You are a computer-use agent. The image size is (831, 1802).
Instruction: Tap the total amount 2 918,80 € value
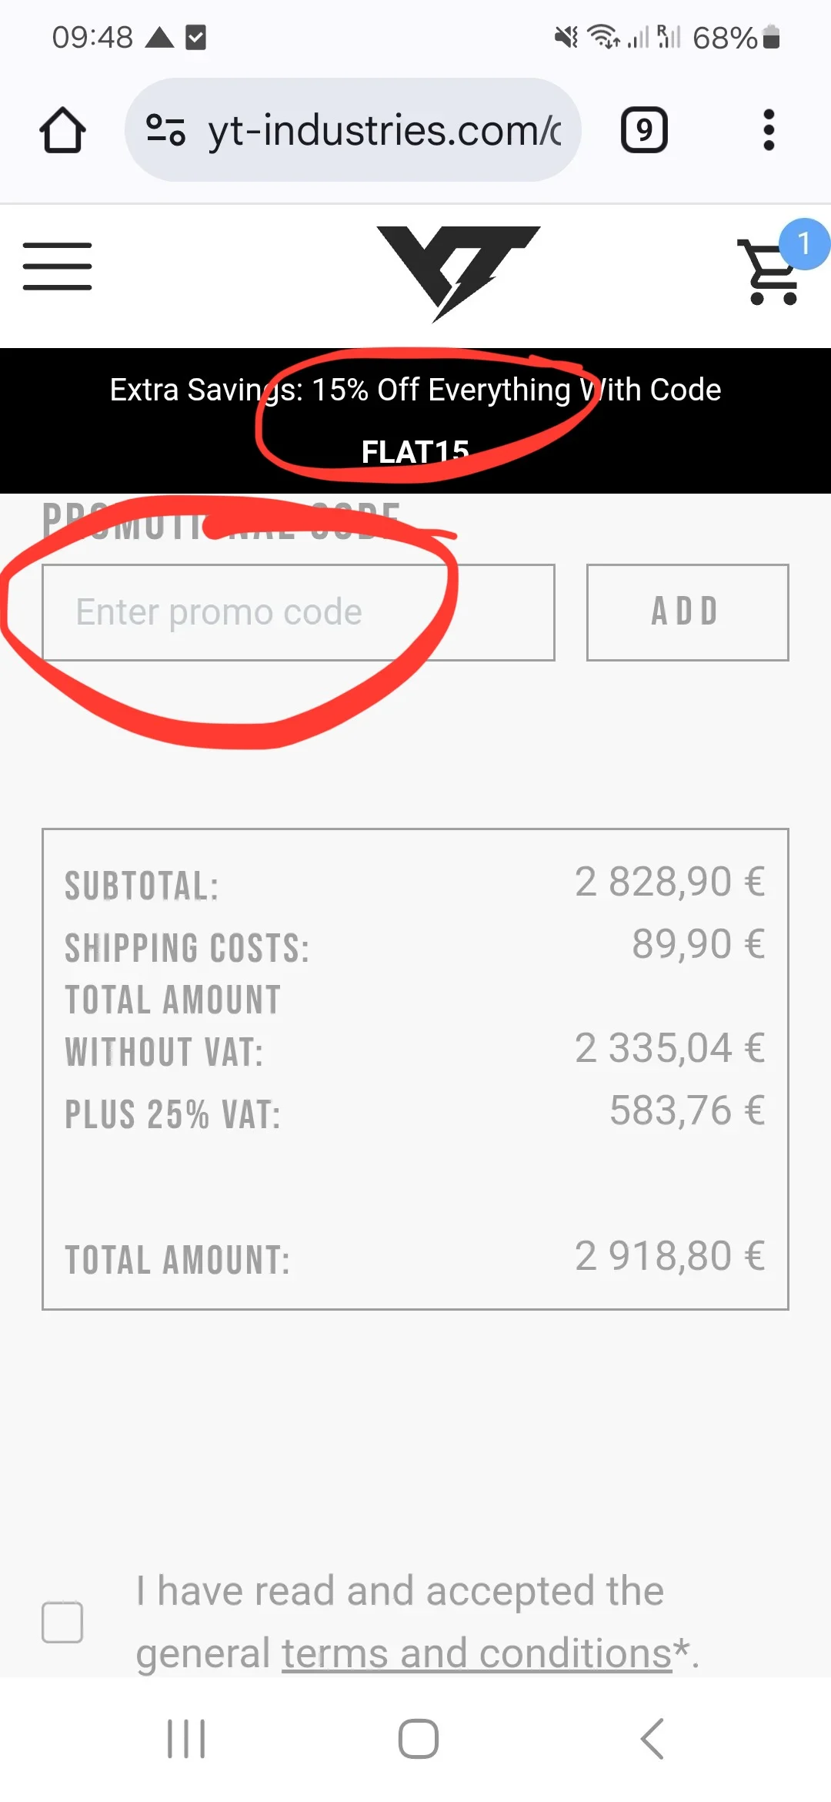[x=669, y=1256]
